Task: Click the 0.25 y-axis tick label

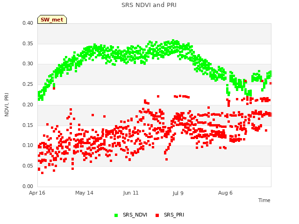Action: 28,84
